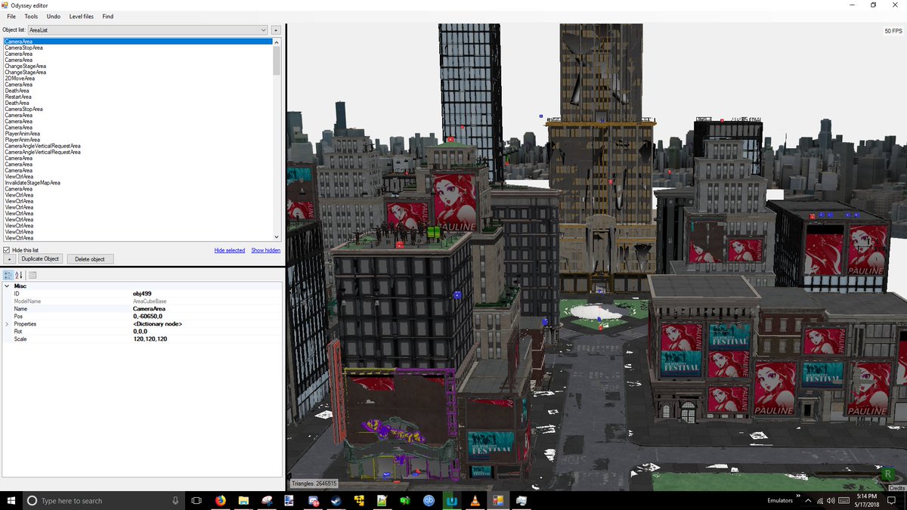907x510 pixels.
Task: Sort property grid alphabetically
Action: coord(20,275)
